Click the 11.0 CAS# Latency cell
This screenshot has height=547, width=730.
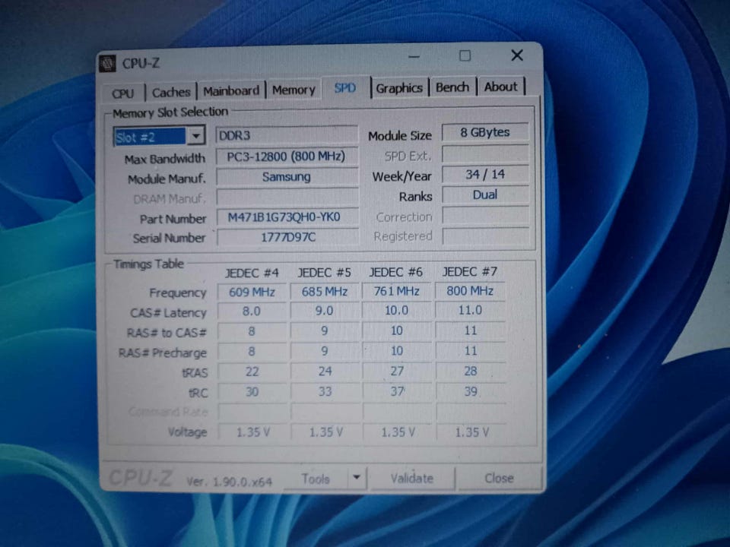pos(470,310)
